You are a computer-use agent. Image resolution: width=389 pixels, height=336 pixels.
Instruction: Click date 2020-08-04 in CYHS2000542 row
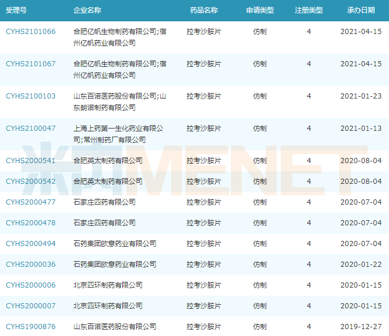pyautogui.click(x=361, y=182)
